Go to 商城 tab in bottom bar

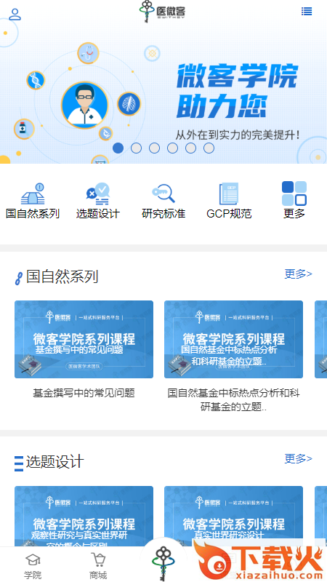pyautogui.click(x=98, y=567)
